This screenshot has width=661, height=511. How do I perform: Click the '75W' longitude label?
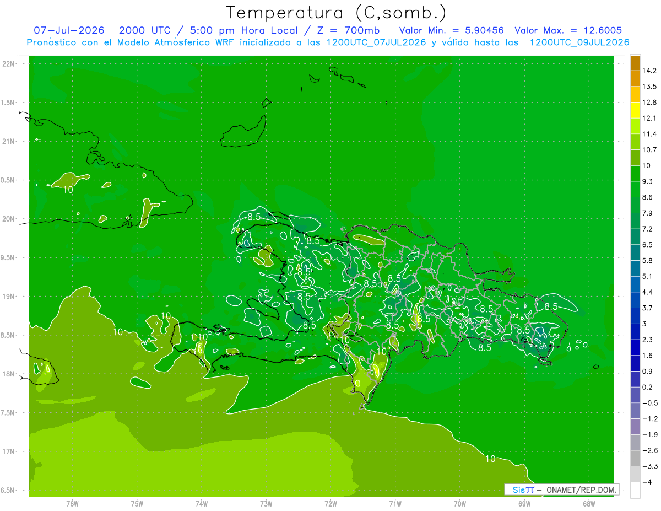pos(137,504)
